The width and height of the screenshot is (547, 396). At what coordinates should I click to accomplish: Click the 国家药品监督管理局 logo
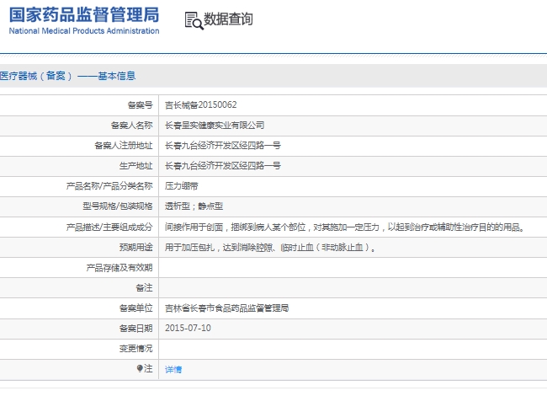pos(84,15)
